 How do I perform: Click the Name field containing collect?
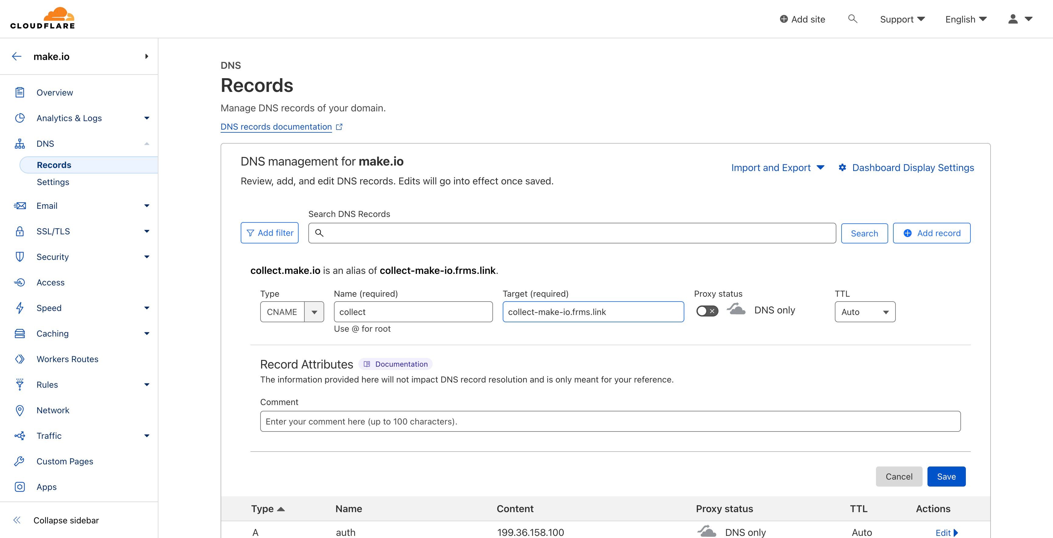pyautogui.click(x=413, y=312)
